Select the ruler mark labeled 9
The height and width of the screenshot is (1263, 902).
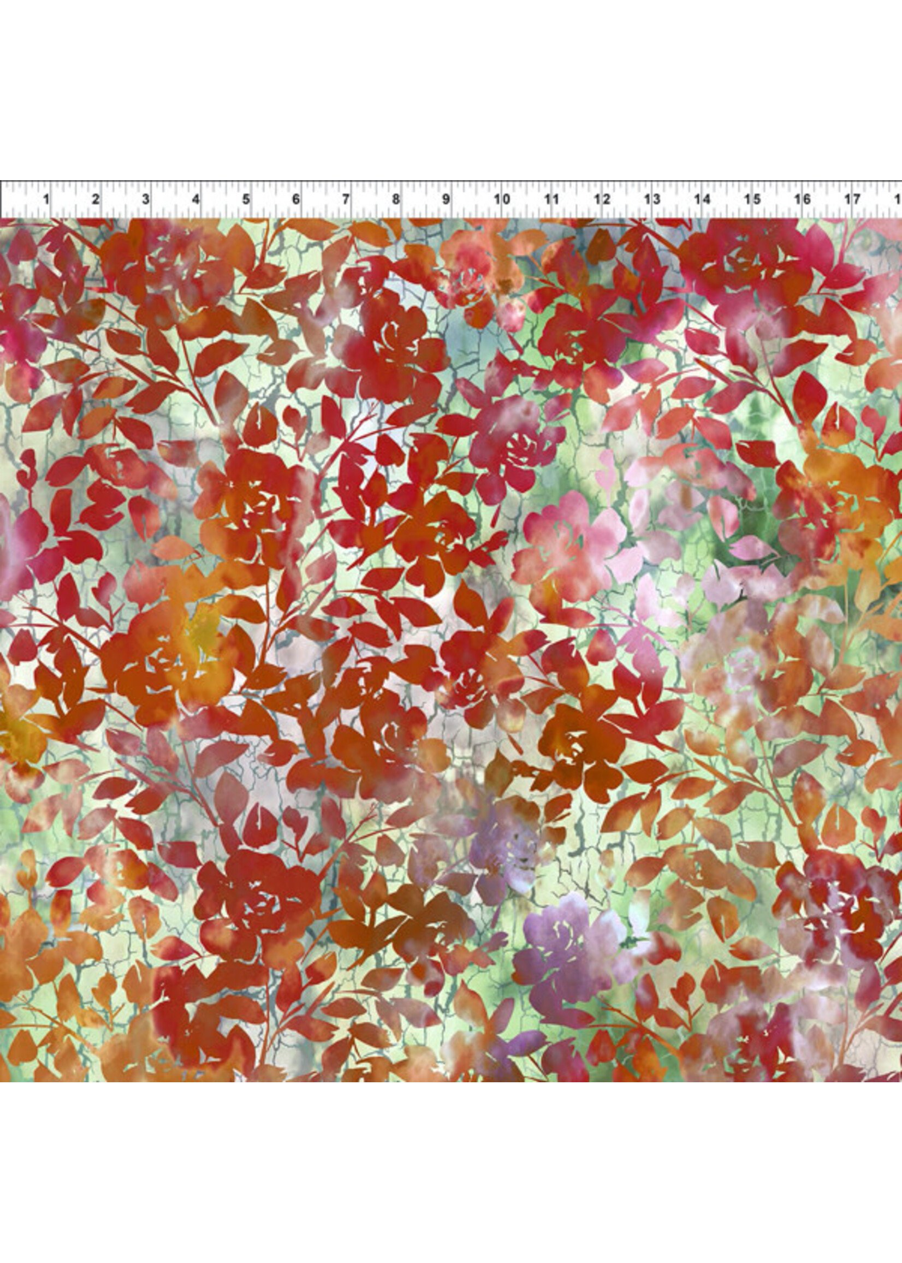click(x=446, y=199)
